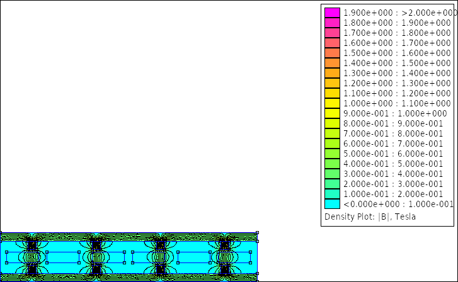Image resolution: width=458 pixels, height=282 pixels.
Task: Select the pink swatch for 1.700e+000 : 1.800e+000
Action: tap(332, 33)
